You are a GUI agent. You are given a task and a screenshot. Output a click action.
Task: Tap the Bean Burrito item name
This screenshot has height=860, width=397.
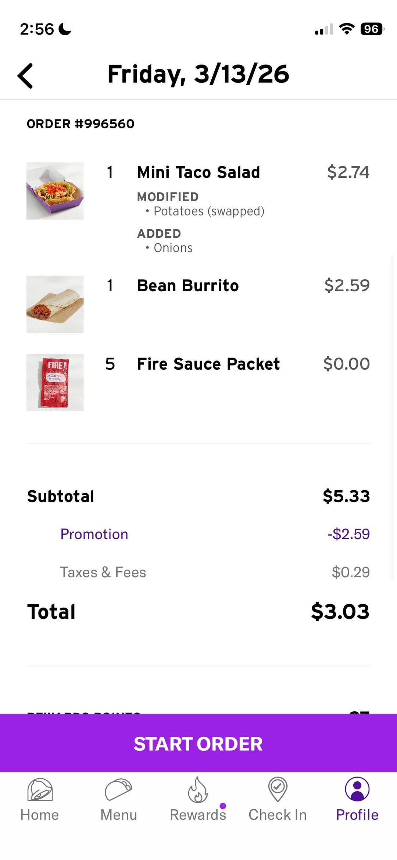(188, 286)
